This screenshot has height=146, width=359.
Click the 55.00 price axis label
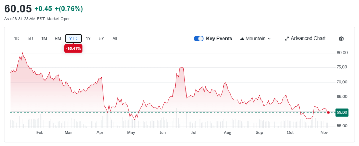[x=342, y=126]
